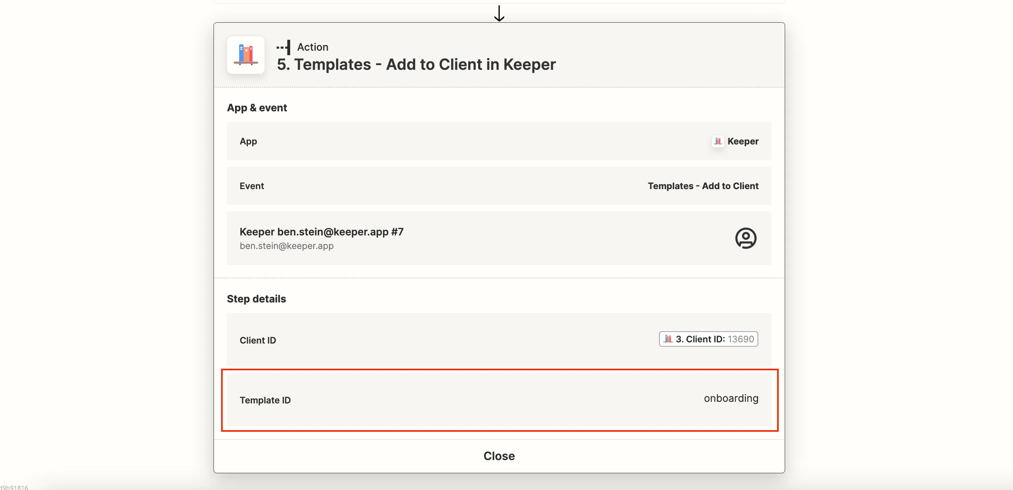Click the 'Keeper' app name value
Viewport: 1013px width, 490px height.
(x=743, y=141)
